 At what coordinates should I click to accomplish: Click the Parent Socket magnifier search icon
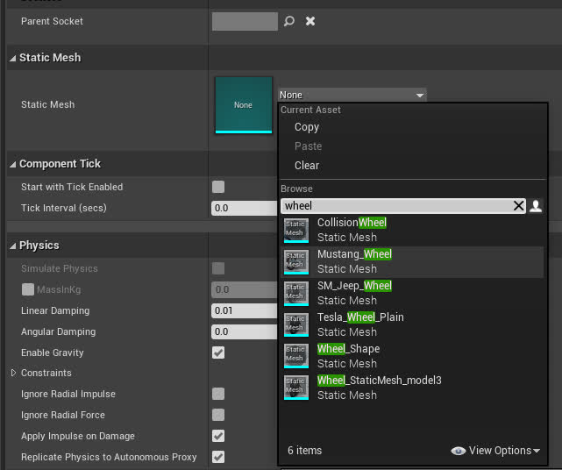tap(289, 21)
